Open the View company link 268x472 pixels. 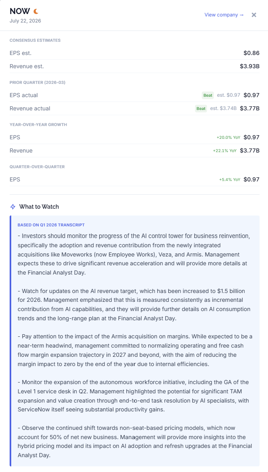[224, 15]
